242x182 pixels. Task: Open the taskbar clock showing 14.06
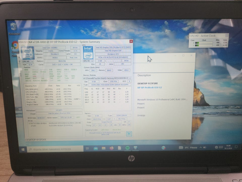coord(229,147)
